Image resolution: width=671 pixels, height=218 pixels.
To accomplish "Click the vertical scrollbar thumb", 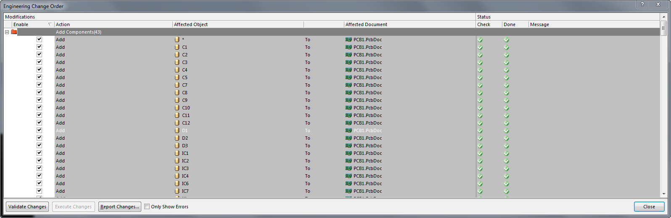I will 664,28.
